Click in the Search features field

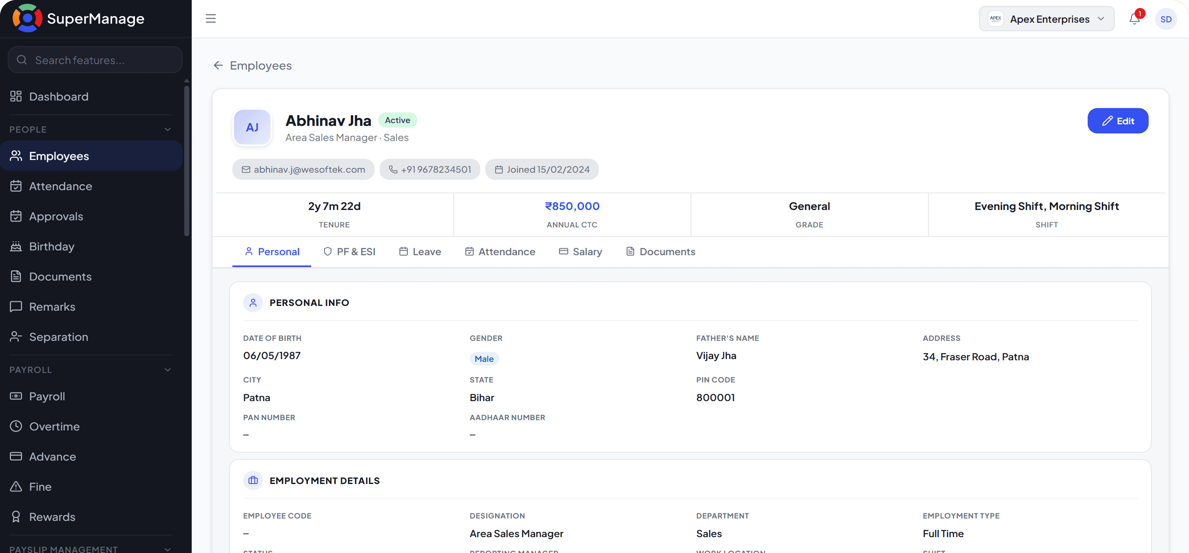tap(95, 59)
